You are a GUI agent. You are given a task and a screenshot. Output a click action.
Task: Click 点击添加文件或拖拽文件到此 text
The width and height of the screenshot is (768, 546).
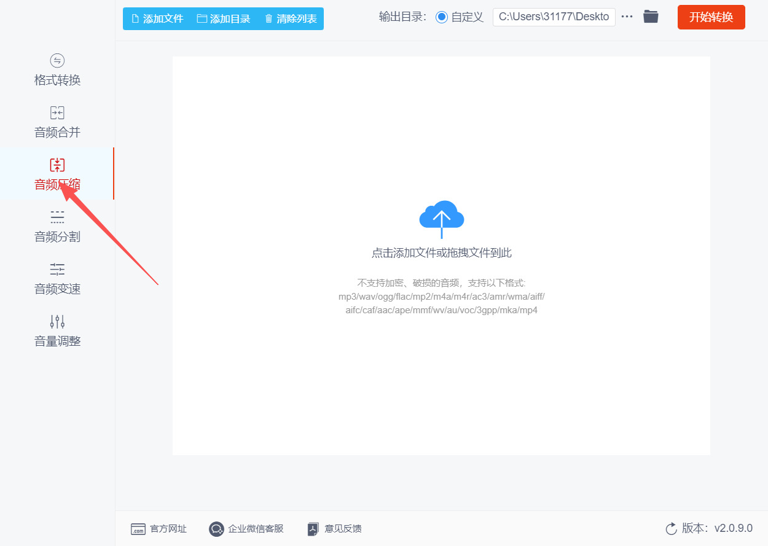point(441,253)
